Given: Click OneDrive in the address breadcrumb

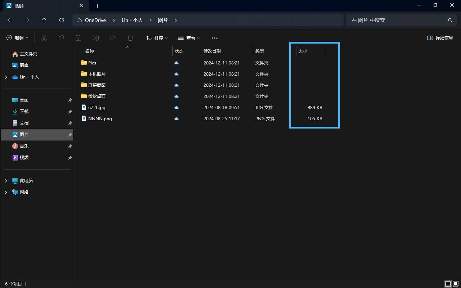Looking at the screenshot, I should (x=95, y=20).
